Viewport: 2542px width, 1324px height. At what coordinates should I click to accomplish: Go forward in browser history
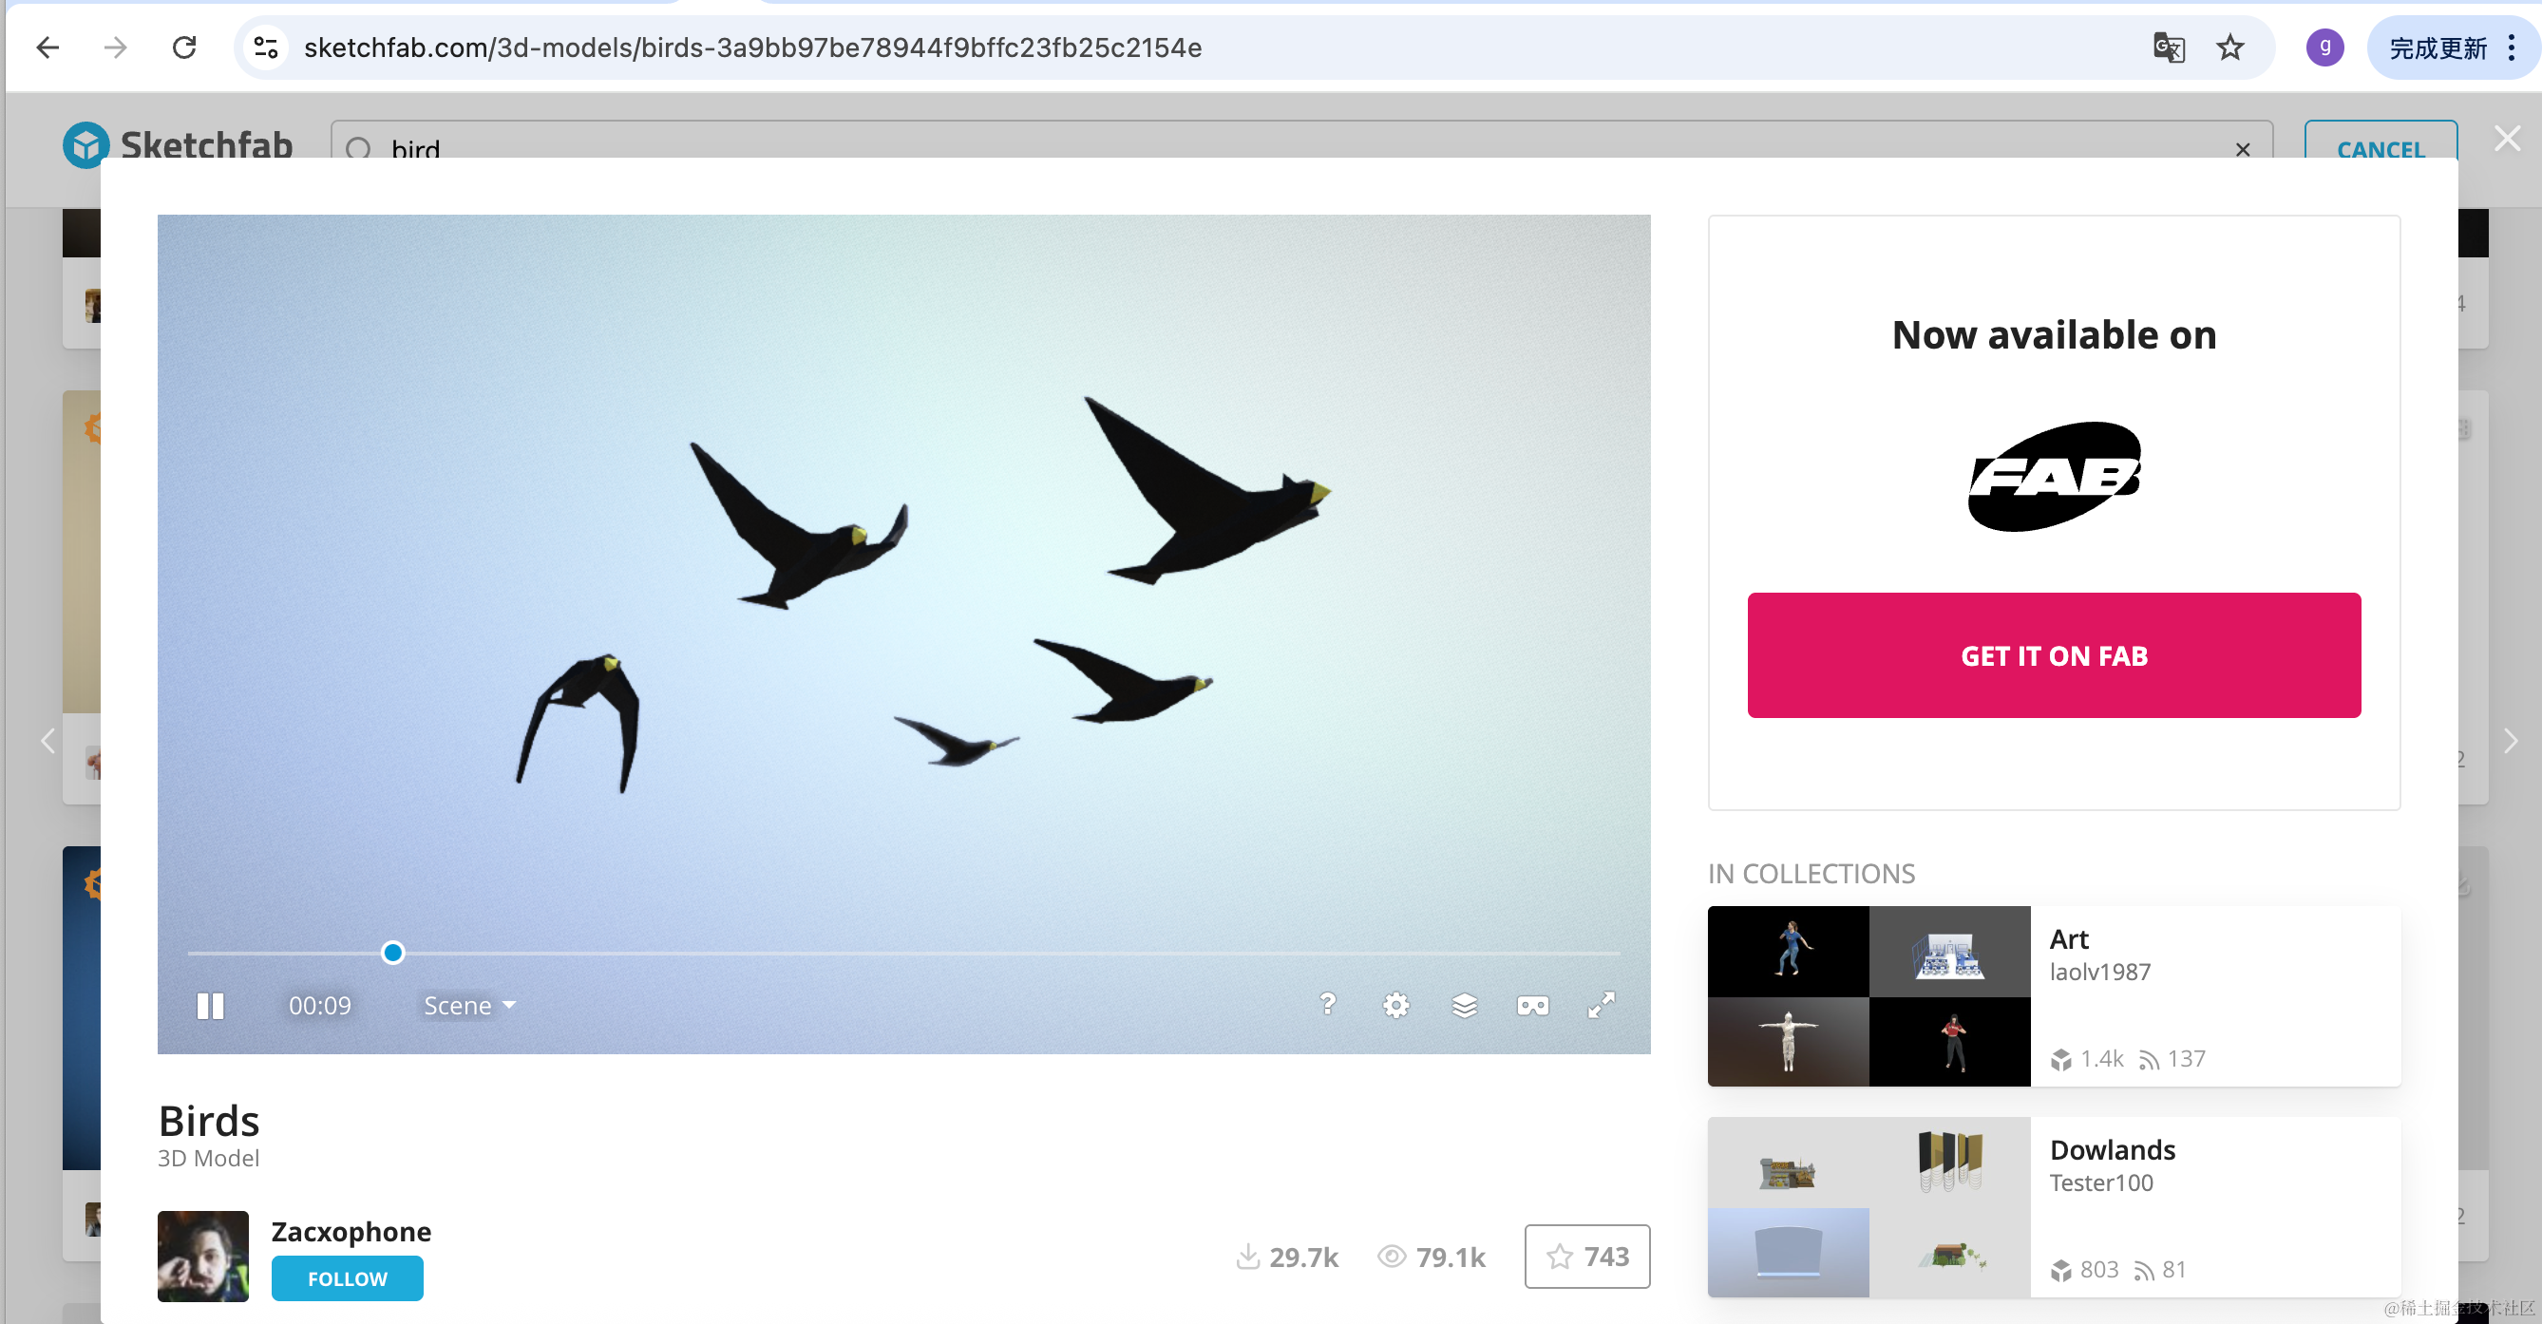tap(116, 47)
